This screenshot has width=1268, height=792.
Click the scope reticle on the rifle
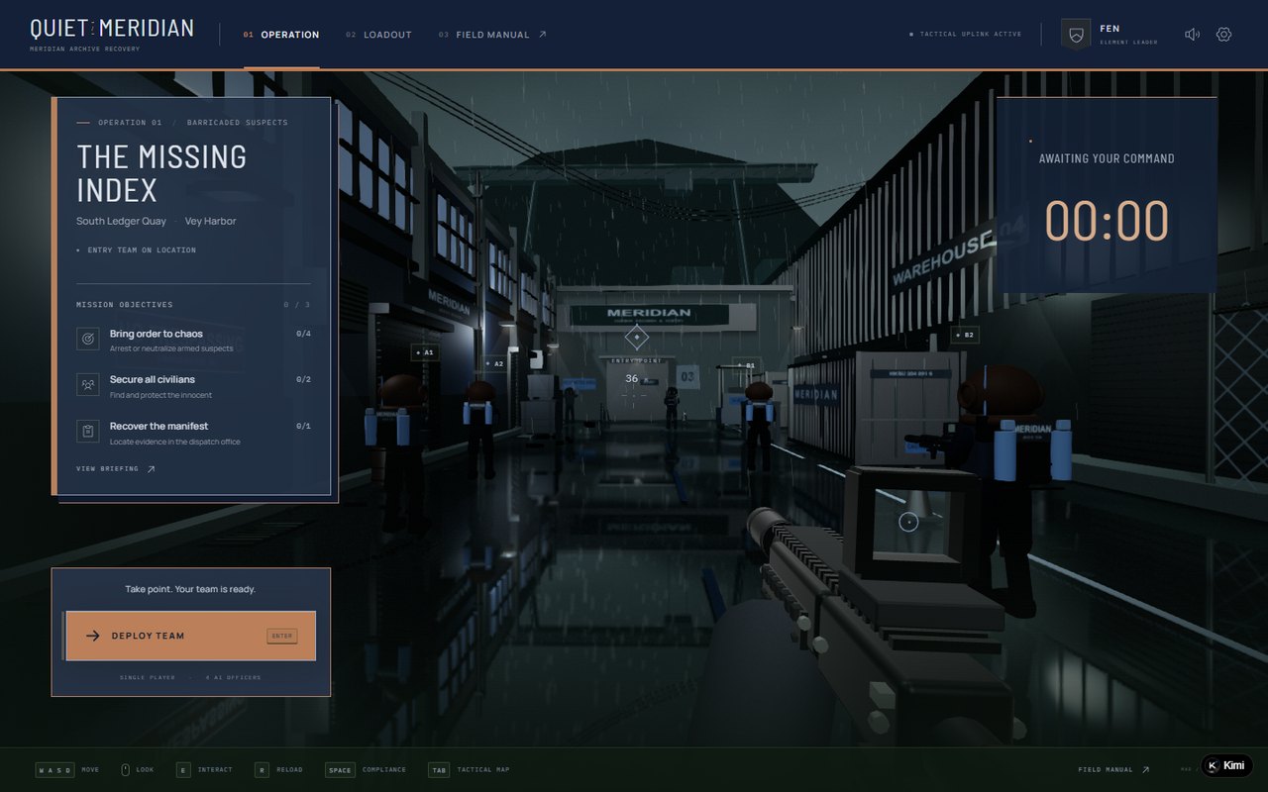click(908, 522)
